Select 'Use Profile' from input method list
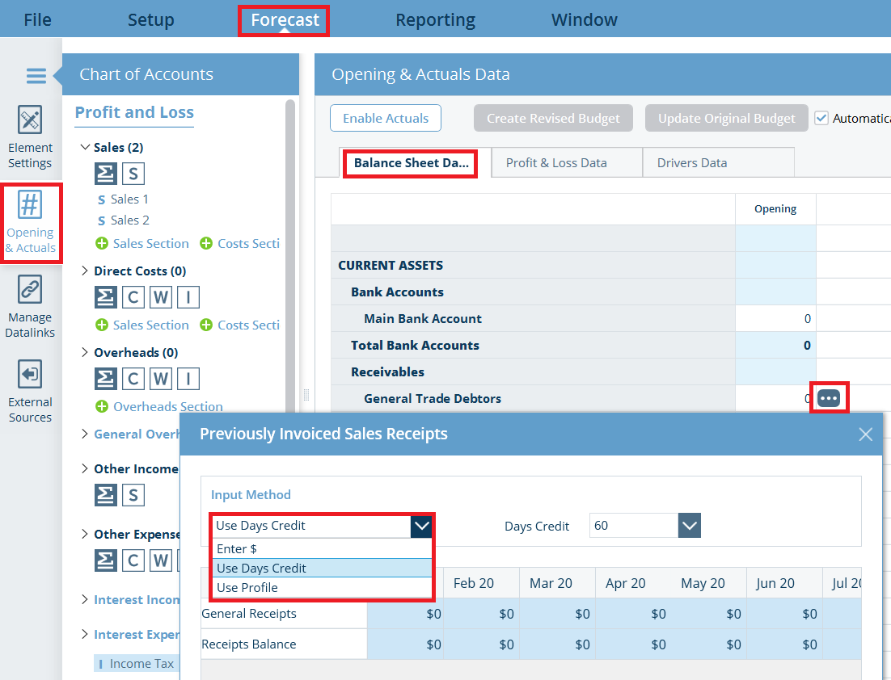This screenshot has width=891, height=680. pos(247,587)
